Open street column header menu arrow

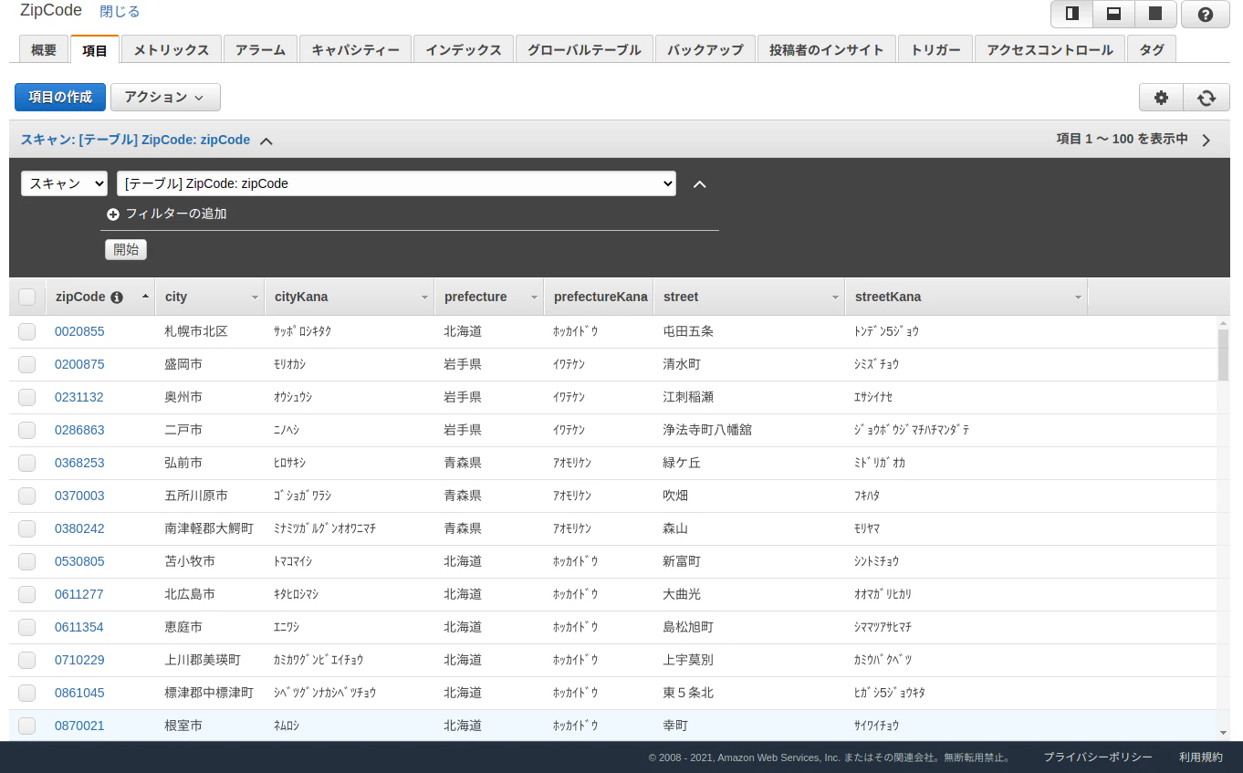835,298
